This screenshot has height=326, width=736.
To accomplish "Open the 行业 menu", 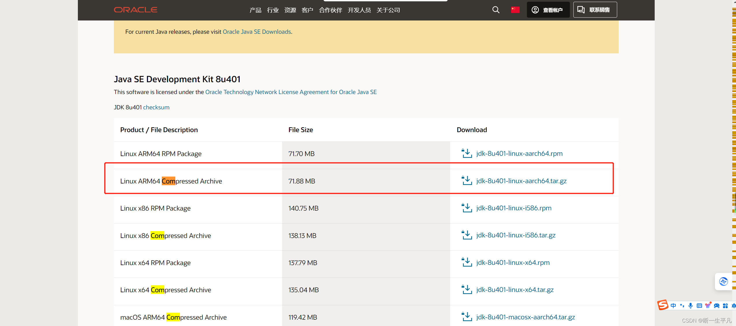I will [x=273, y=10].
